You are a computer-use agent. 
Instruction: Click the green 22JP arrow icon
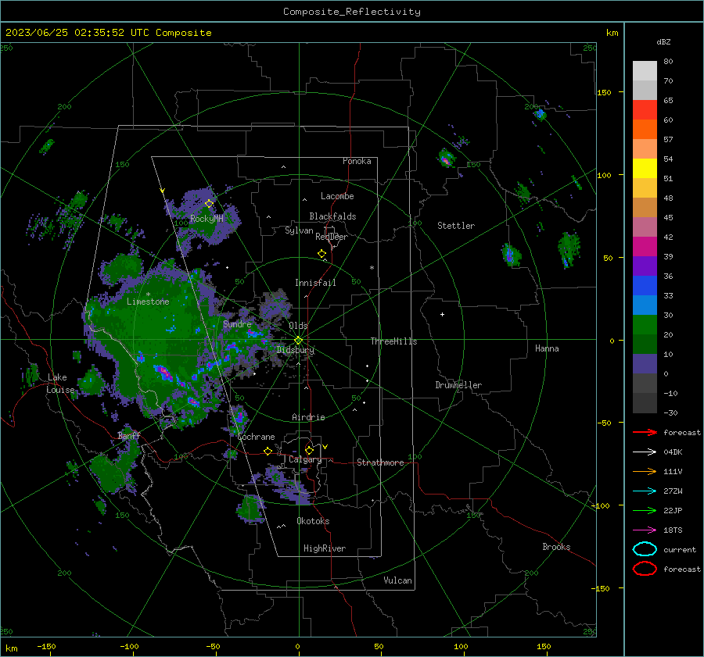coord(645,510)
